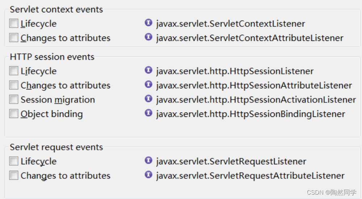362x199 pixels.
Task: Click interface icon beside ServletRequestAttributeListener
Action: (149, 174)
